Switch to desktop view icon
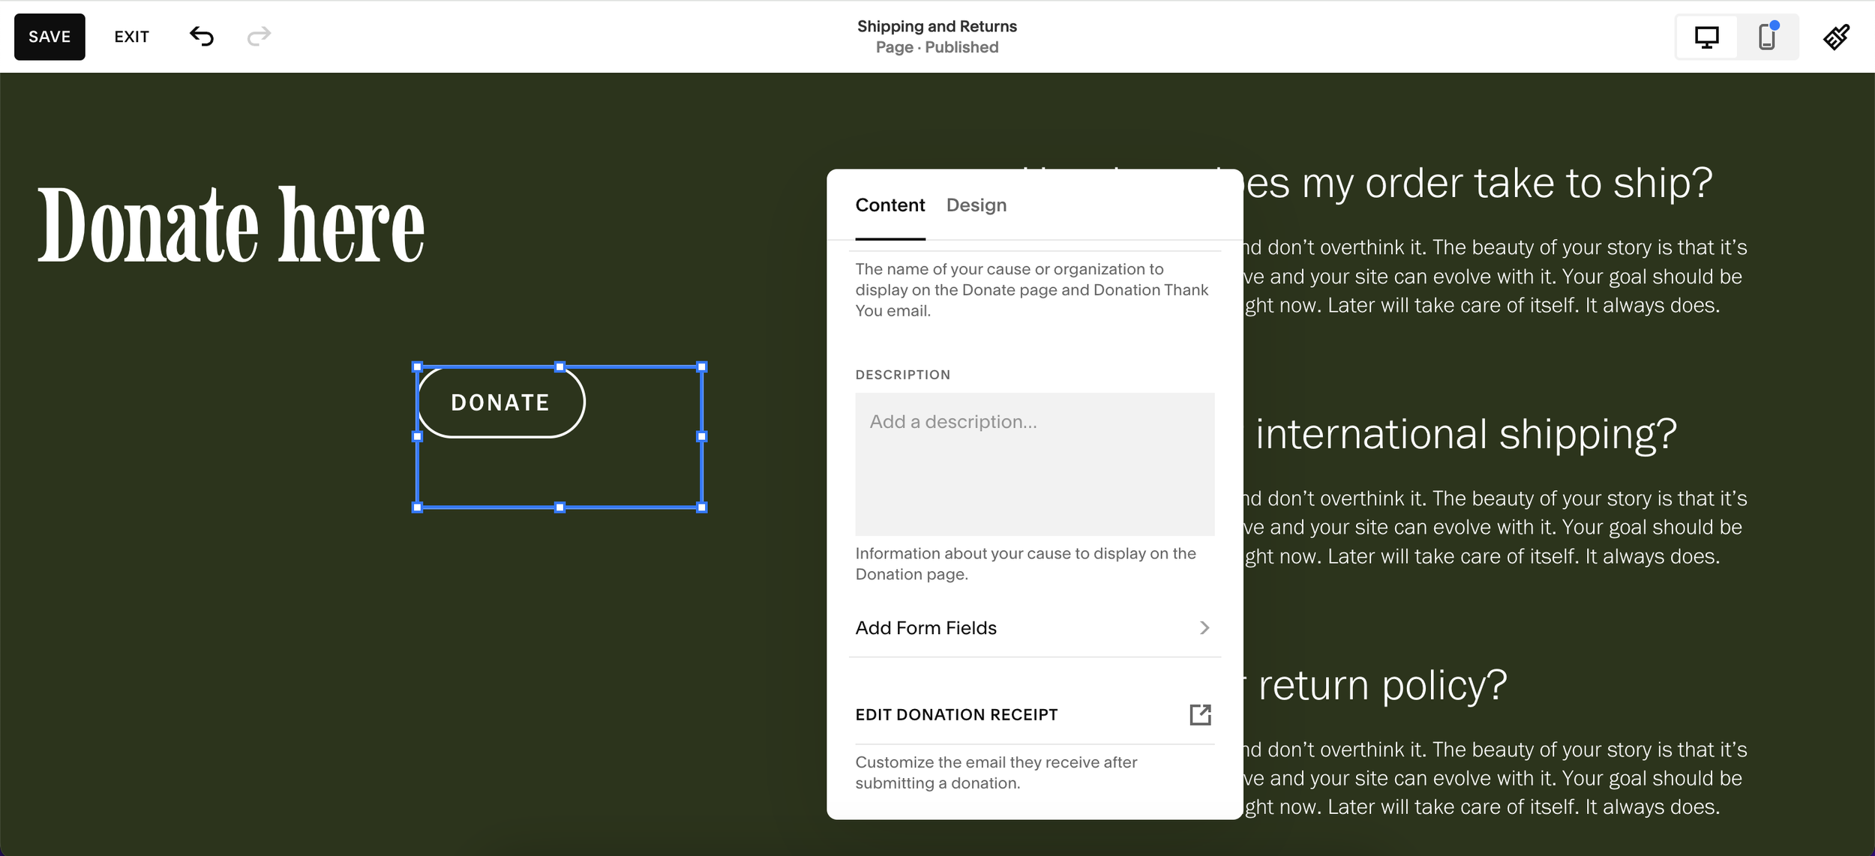Image resolution: width=1875 pixels, height=856 pixels. point(1706,37)
